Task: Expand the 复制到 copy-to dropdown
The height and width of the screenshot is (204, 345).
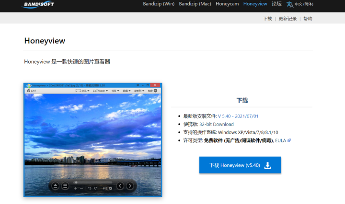Action: (139, 91)
